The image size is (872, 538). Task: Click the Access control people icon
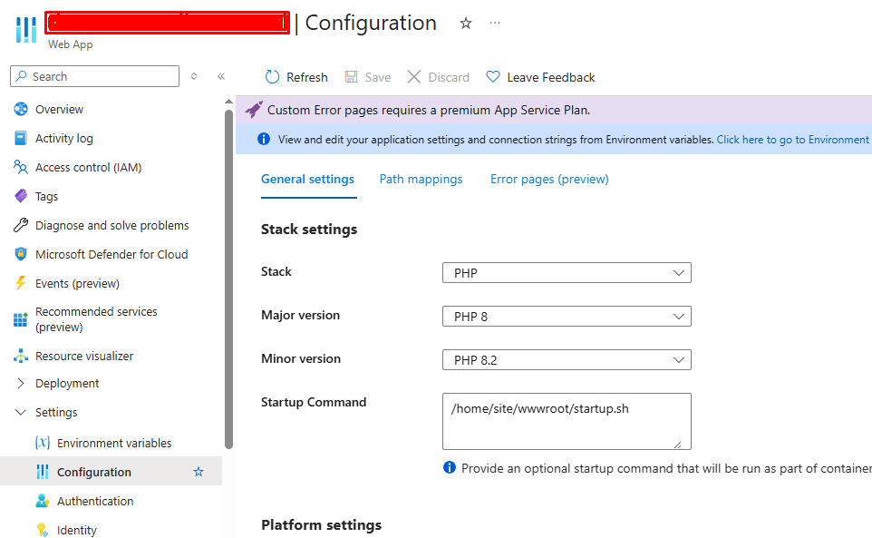[x=21, y=167]
